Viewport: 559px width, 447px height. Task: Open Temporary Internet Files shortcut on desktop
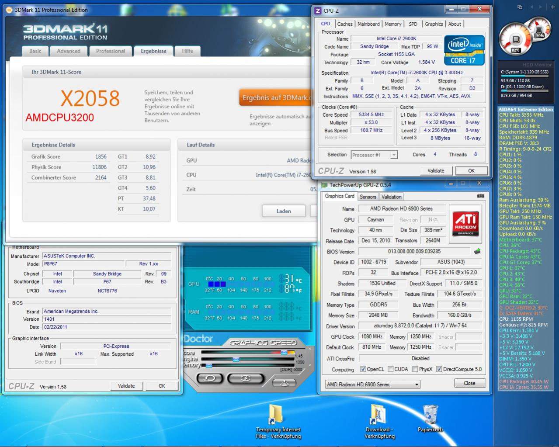(278, 422)
